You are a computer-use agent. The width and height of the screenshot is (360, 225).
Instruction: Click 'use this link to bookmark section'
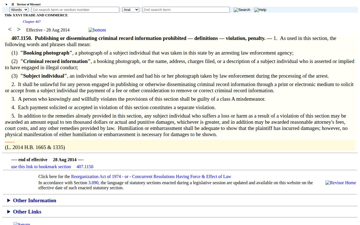(41, 167)
